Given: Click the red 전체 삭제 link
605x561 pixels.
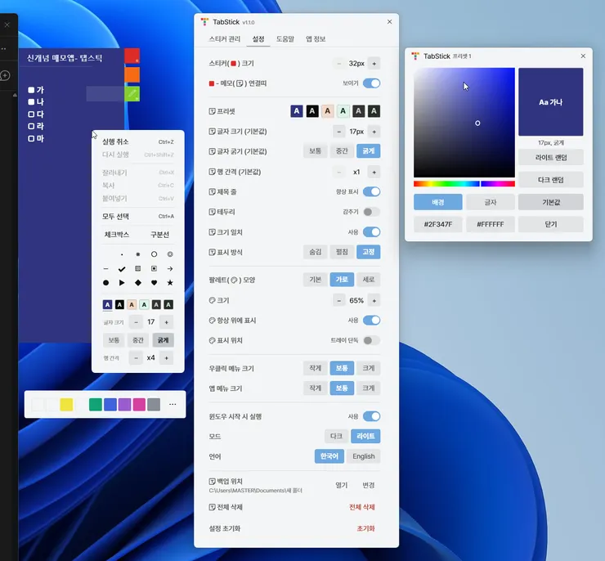Looking at the screenshot, I should [362, 507].
